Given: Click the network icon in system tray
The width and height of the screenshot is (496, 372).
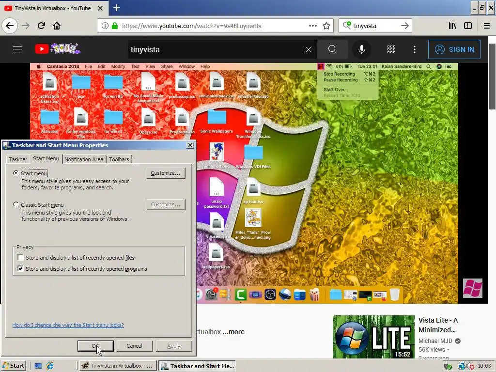Looking at the screenshot, I should coord(461,366).
